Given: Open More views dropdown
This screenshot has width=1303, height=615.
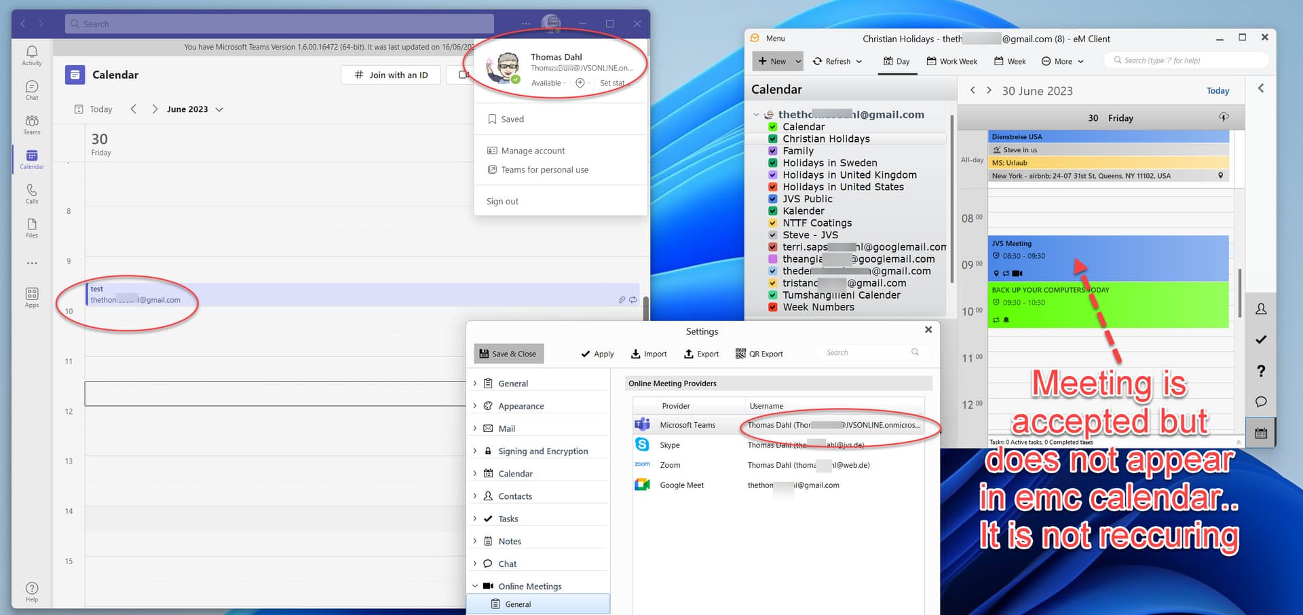Looking at the screenshot, I should [1063, 61].
